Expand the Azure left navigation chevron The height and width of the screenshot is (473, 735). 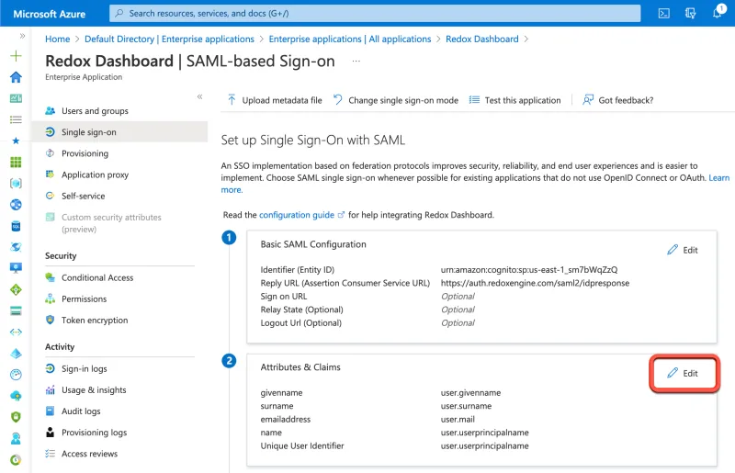coord(22,36)
